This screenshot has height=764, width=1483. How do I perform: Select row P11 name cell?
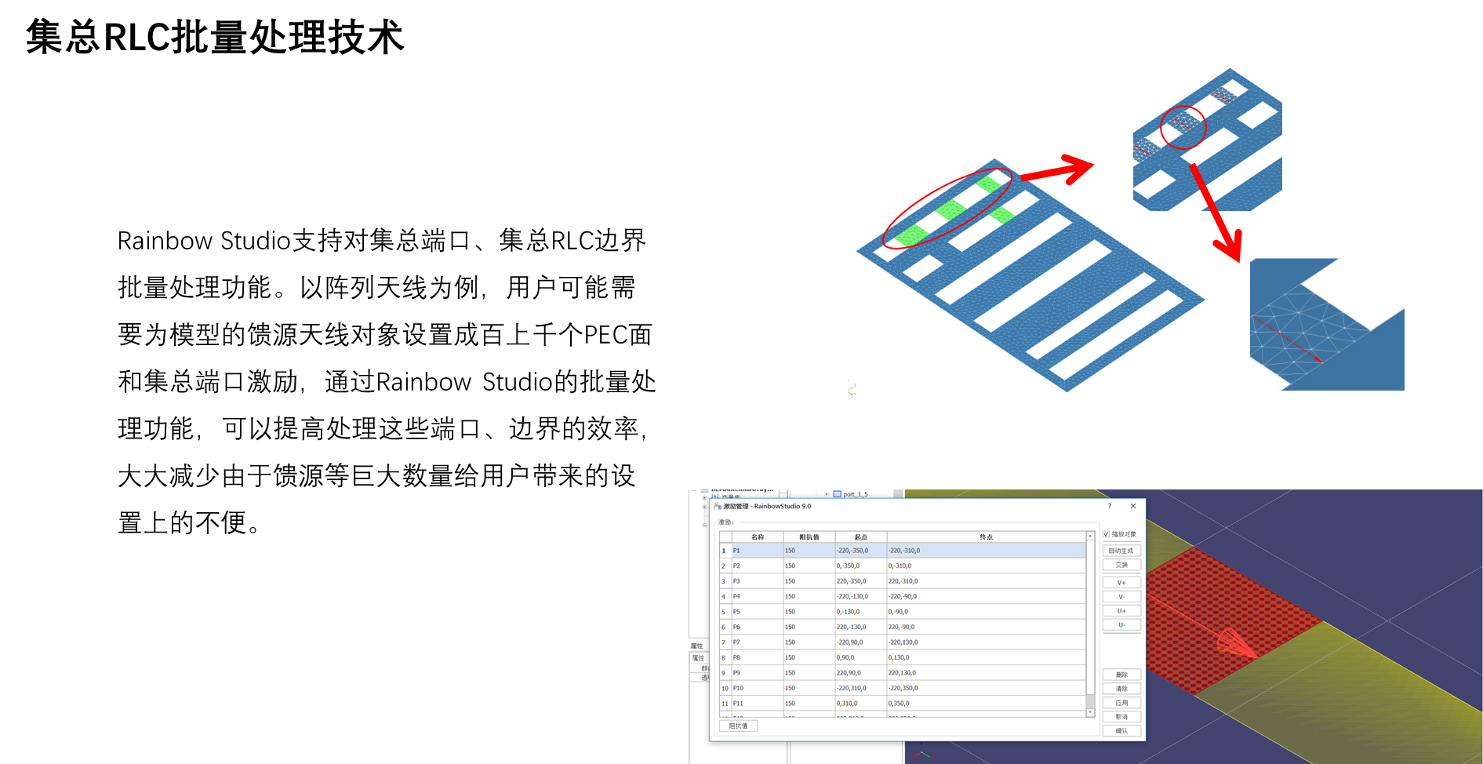[x=758, y=704]
